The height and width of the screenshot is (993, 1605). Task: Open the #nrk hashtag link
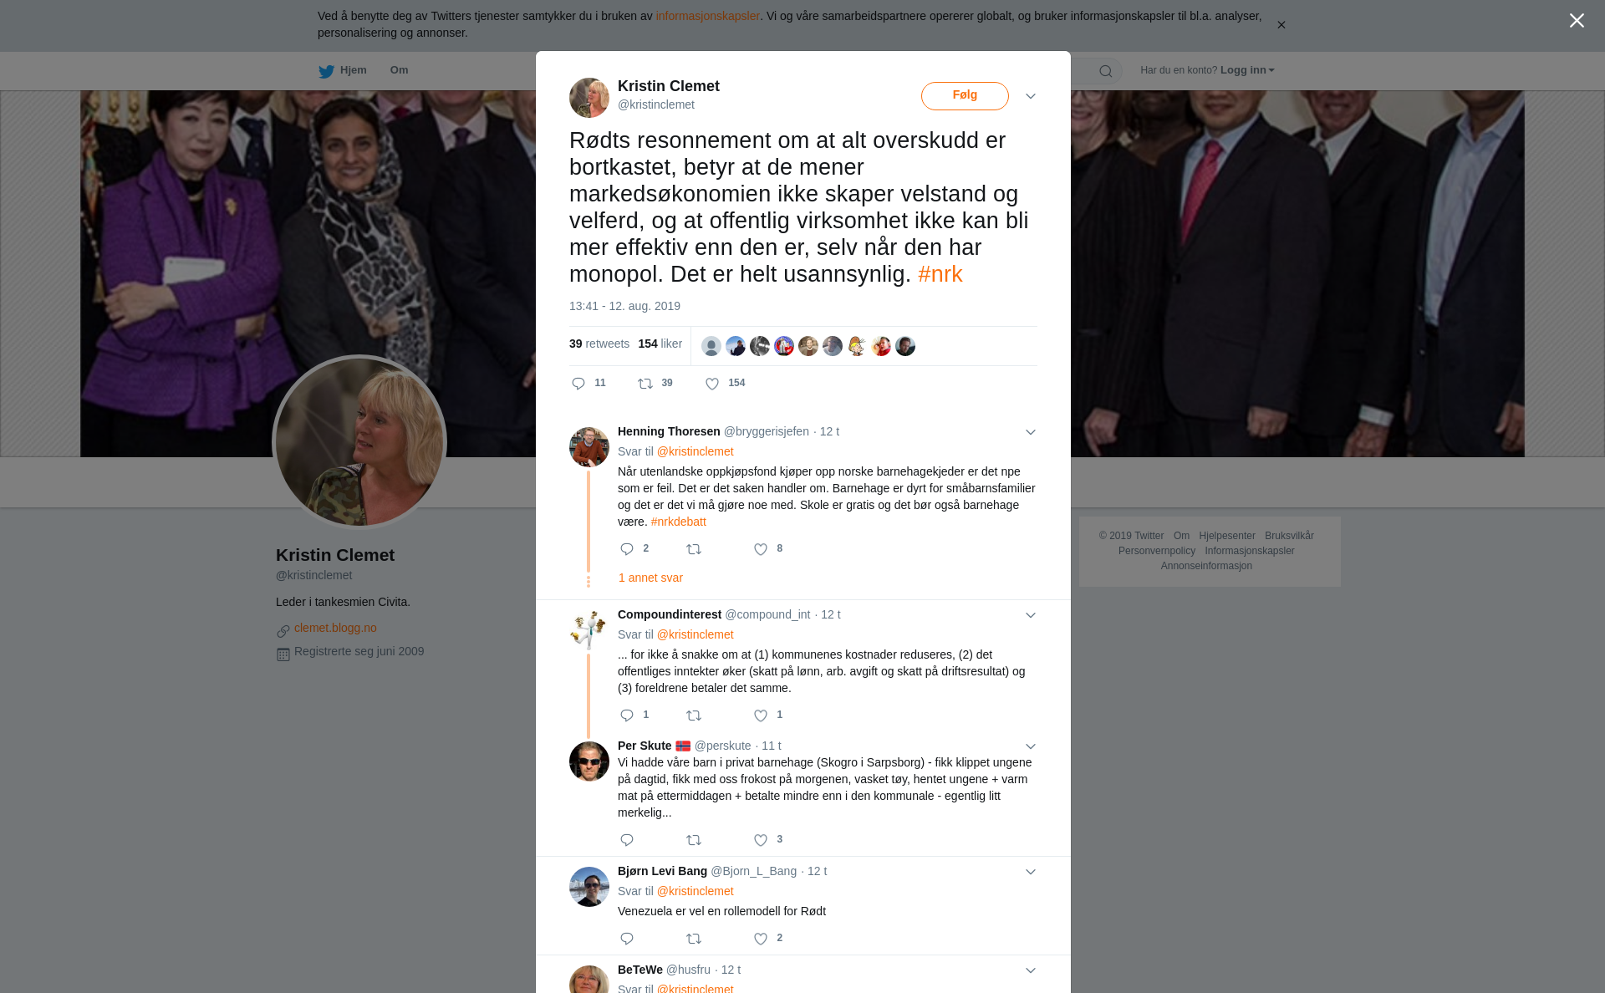[940, 274]
